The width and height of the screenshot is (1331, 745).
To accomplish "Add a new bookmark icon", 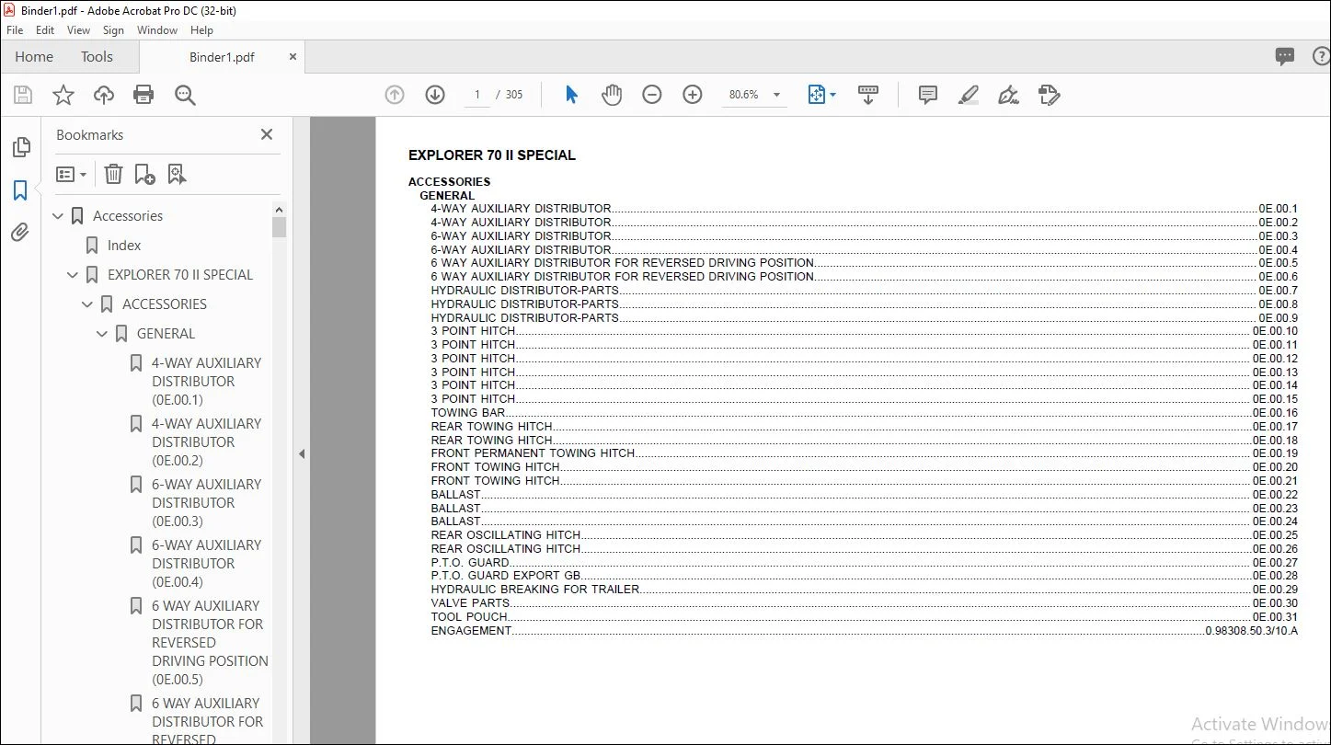I will 144,174.
